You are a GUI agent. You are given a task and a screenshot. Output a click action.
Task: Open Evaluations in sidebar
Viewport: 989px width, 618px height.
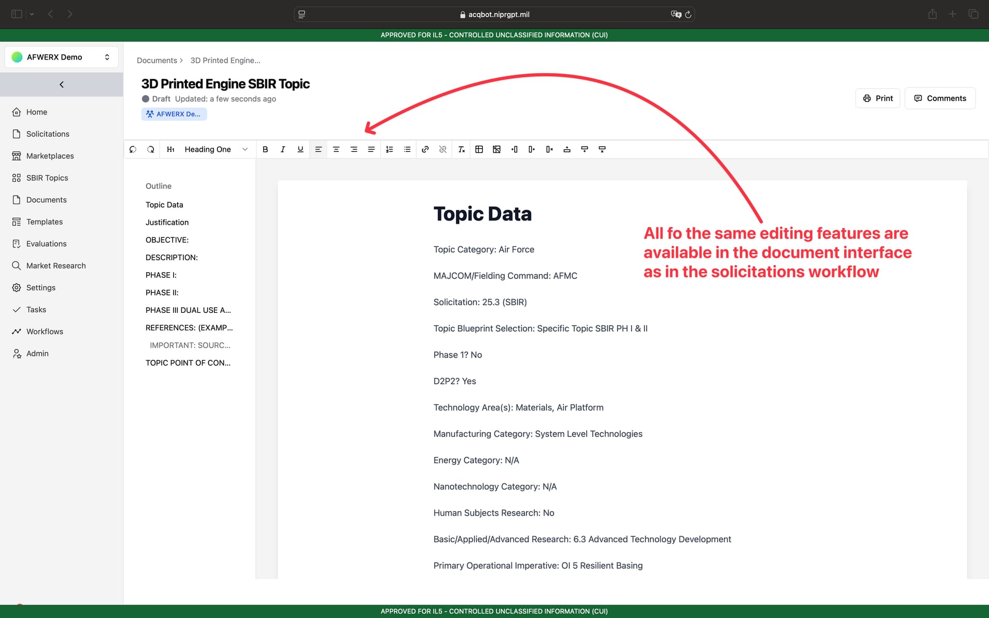click(x=46, y=243)
